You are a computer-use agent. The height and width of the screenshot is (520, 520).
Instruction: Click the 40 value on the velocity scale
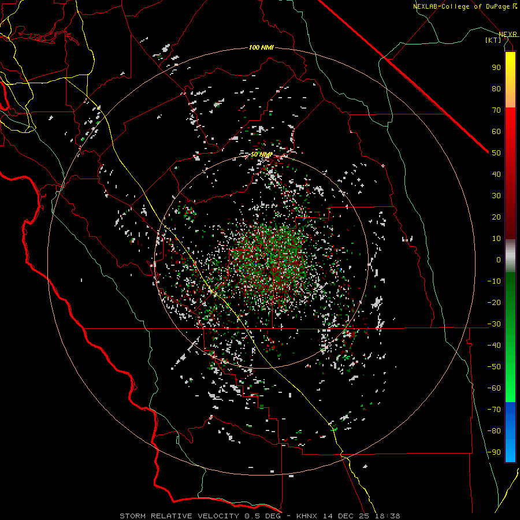[x=496, y=174]
